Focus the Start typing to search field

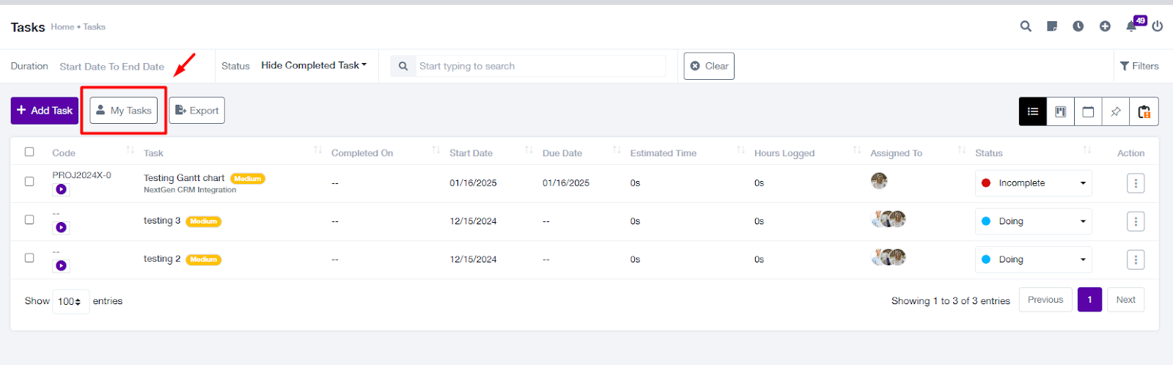click(541, 66)
